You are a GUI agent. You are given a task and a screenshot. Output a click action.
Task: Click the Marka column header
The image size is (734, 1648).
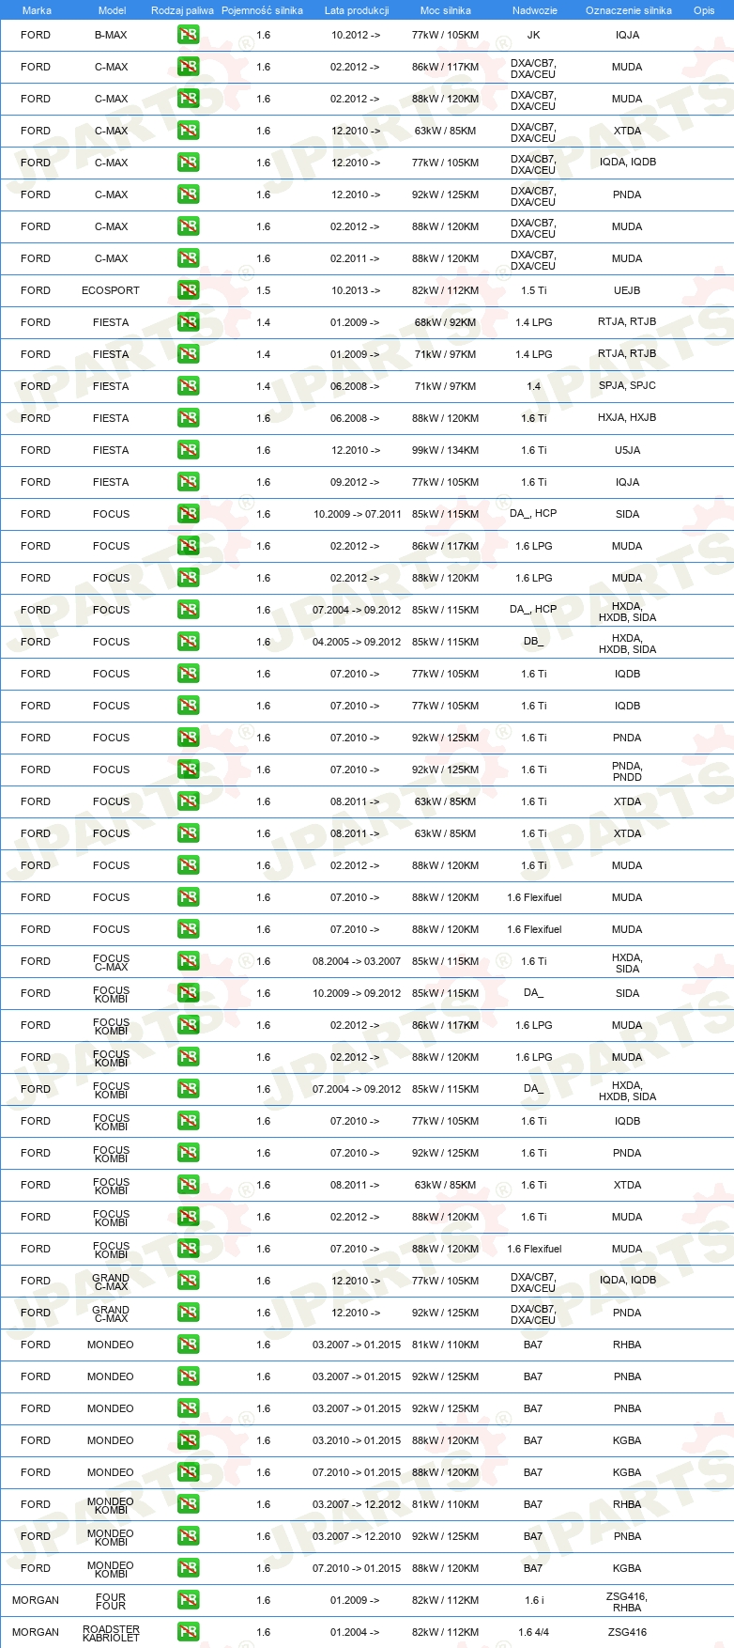click(37, 10)
